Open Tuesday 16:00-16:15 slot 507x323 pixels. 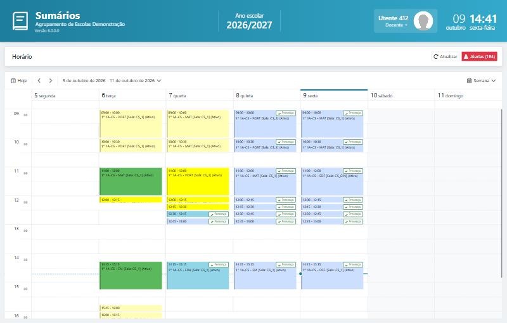131,315
